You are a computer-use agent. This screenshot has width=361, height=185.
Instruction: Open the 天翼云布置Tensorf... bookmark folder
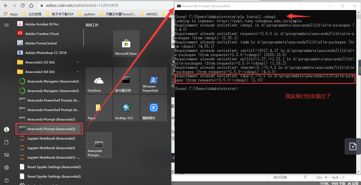pos(118,14)
